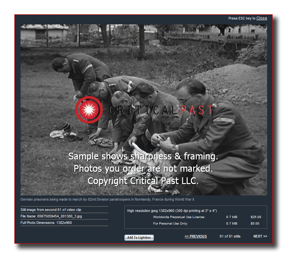Select the Worldwide Perpetual Use License label
The image size is (287, 258).
coord(179,217)
